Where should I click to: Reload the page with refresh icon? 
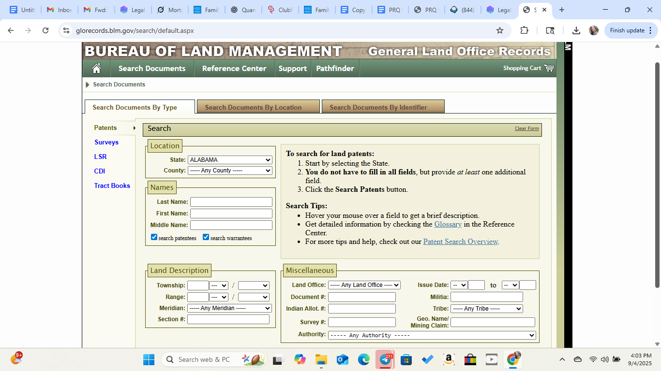[x=45, y=30]
